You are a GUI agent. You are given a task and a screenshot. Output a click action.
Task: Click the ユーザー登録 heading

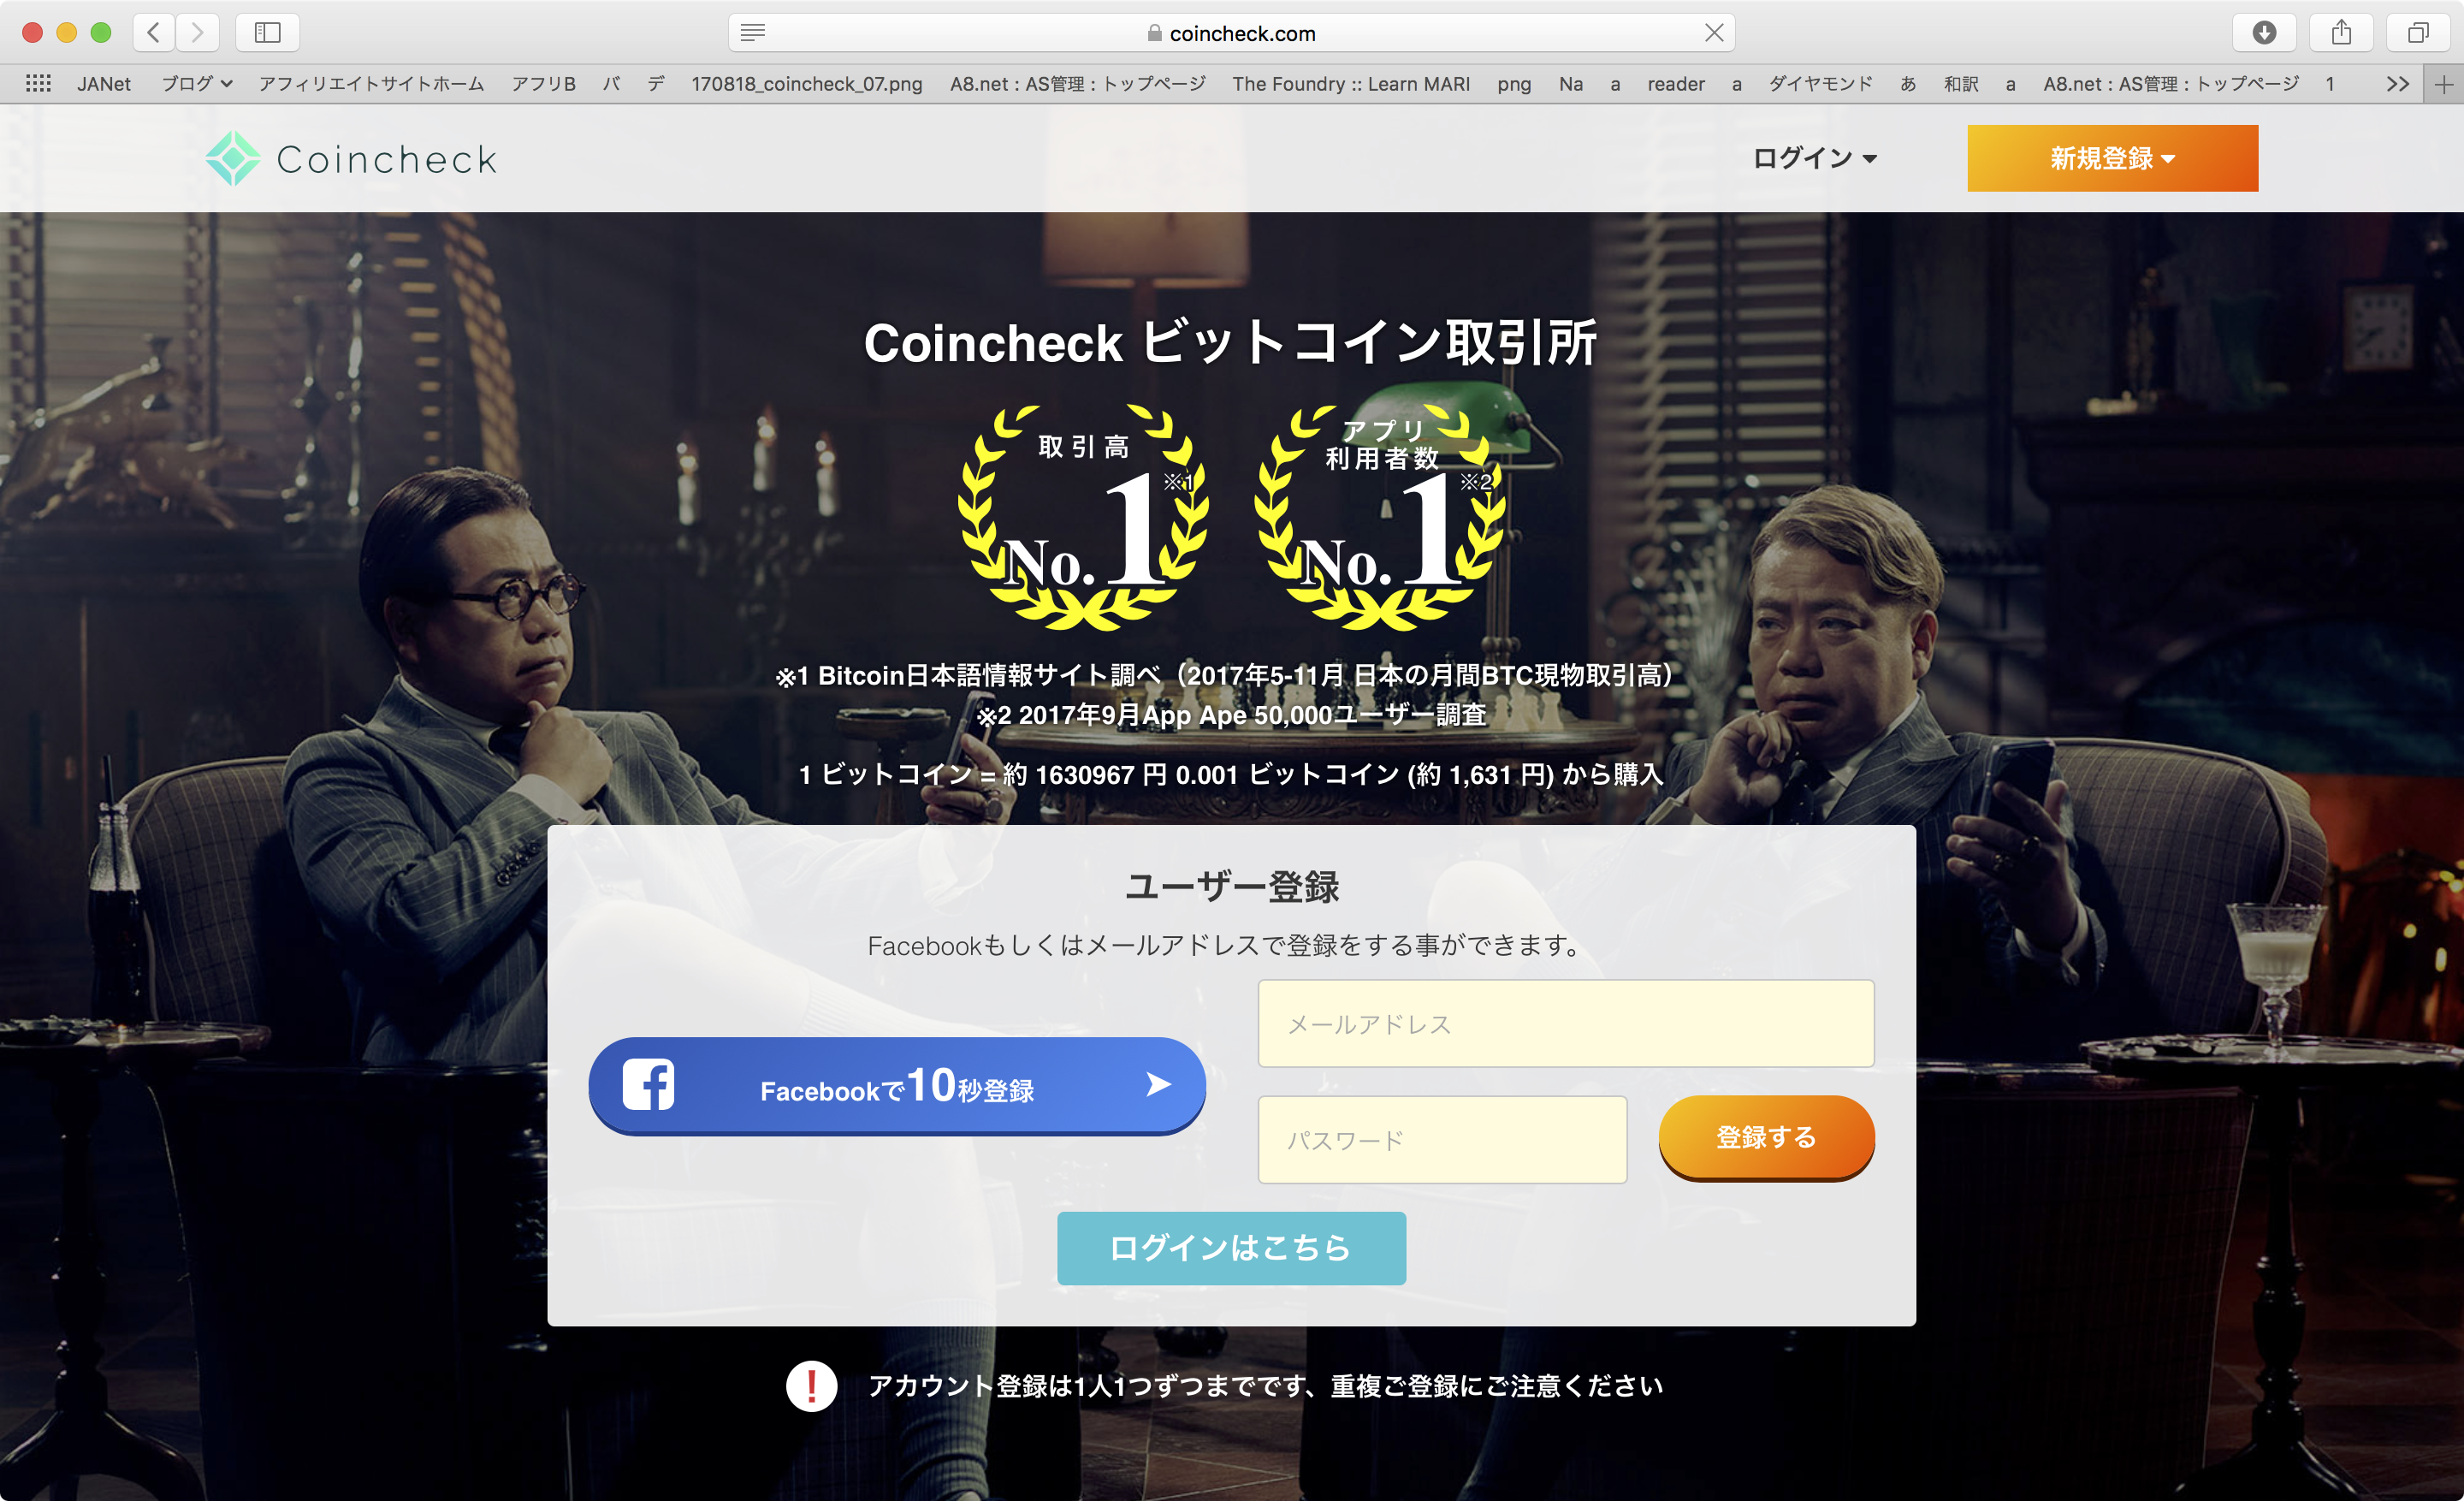coord(1231,887)
